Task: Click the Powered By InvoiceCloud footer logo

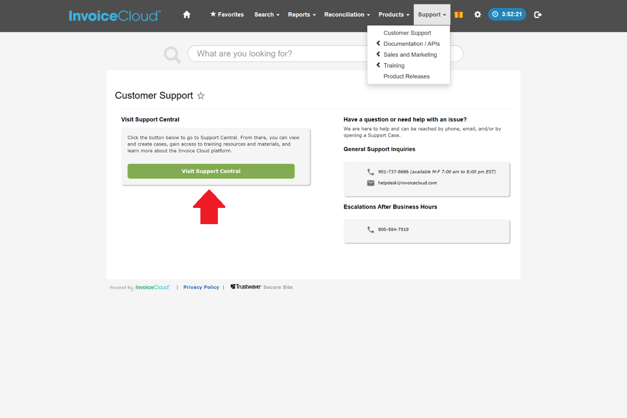Action: point(139,287)
